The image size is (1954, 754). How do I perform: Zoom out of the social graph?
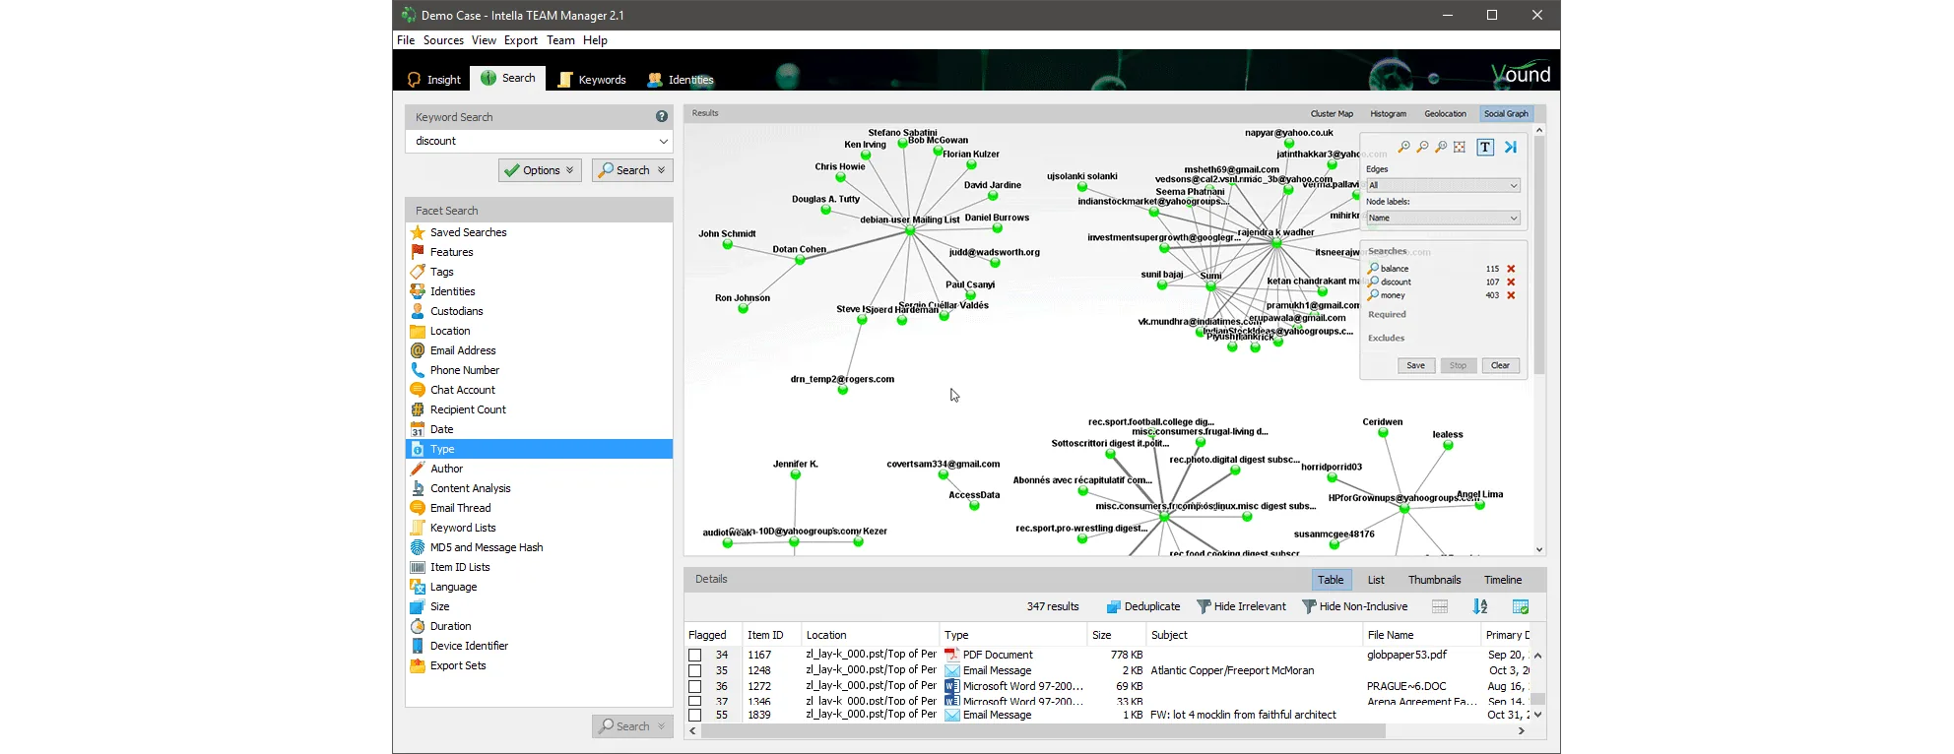click(1422, 147)
